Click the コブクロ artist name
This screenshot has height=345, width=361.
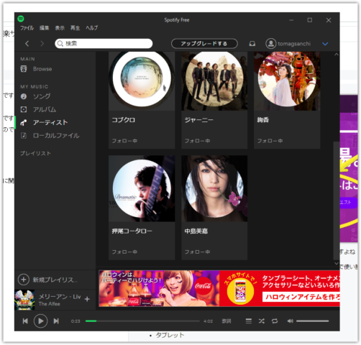[x=124, y=120]
